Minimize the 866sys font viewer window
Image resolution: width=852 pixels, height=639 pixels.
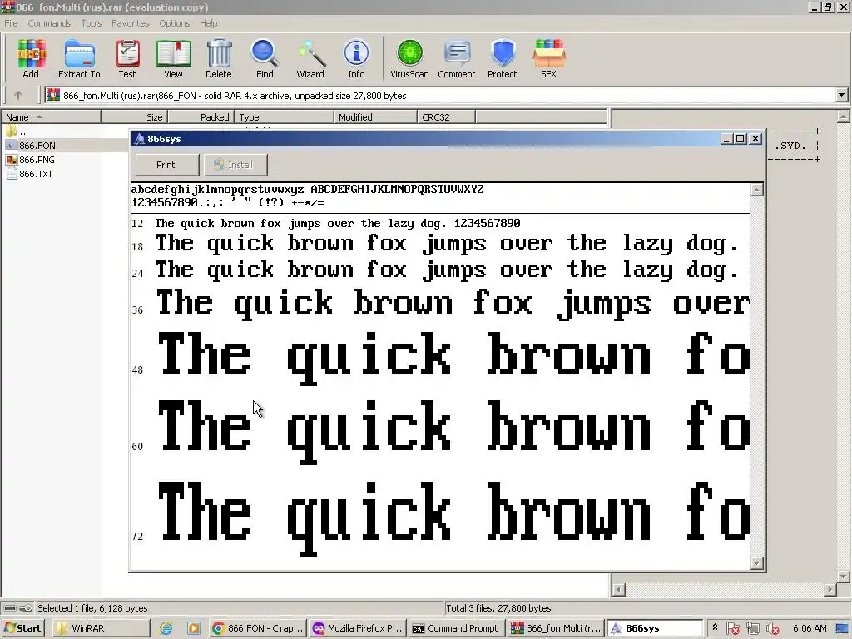point(726,139)
